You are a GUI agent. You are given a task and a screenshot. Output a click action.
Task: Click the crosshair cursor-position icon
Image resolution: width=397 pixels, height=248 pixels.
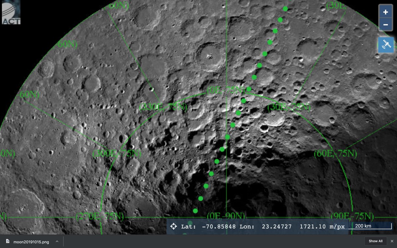click(x=173, y=227)
